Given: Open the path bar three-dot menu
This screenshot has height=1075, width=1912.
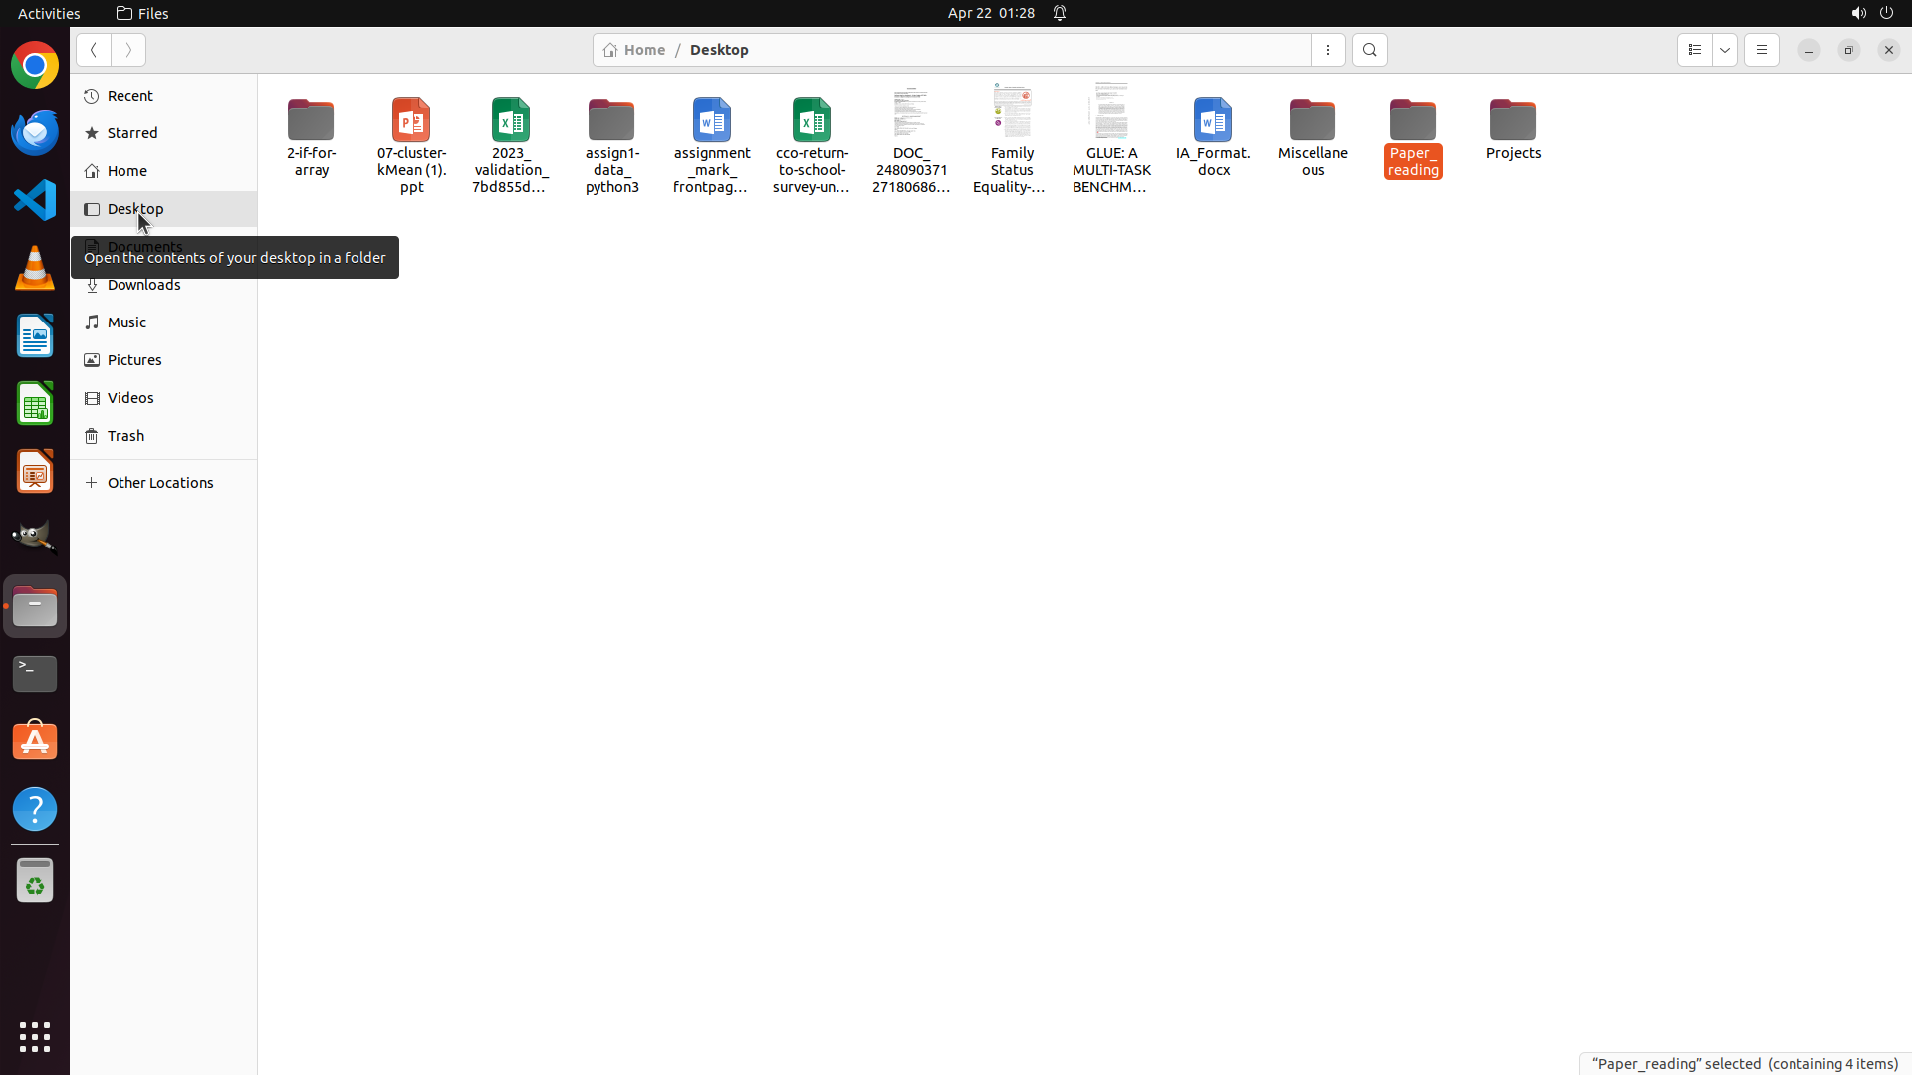Looking at the screenshot, I should tap(1327, 50).
